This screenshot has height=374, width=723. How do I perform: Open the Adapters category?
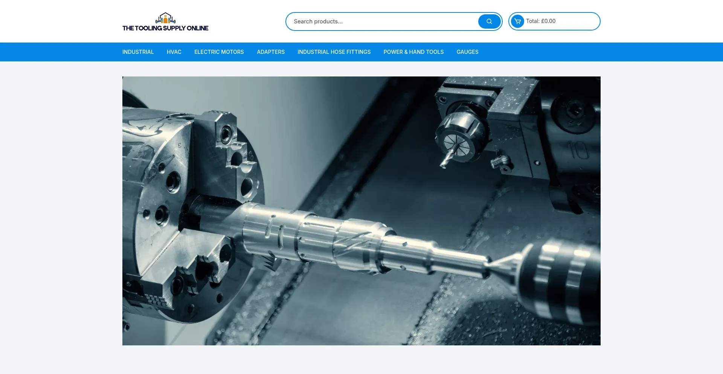coord(271,52)
